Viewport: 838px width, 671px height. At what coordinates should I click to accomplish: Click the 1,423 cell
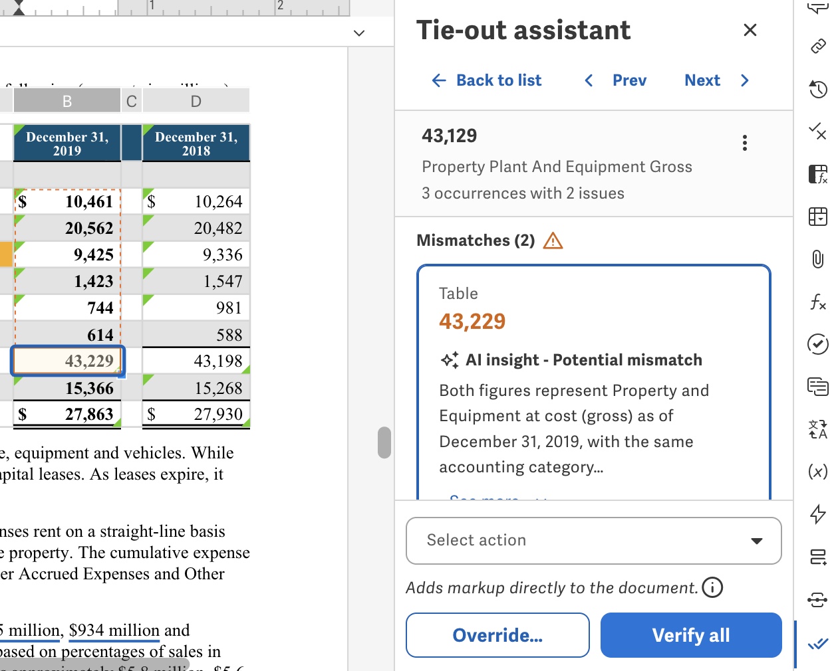tap(67, 281)
